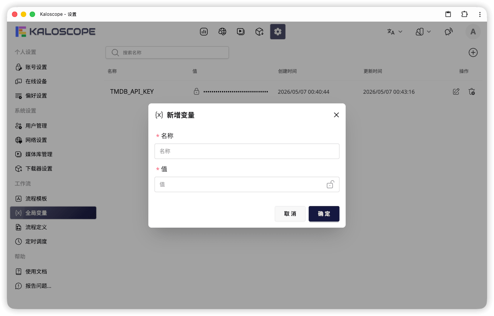Open 网络设置 in the sidebar
The height and width of the screenshot is (316, 494).
53,140
